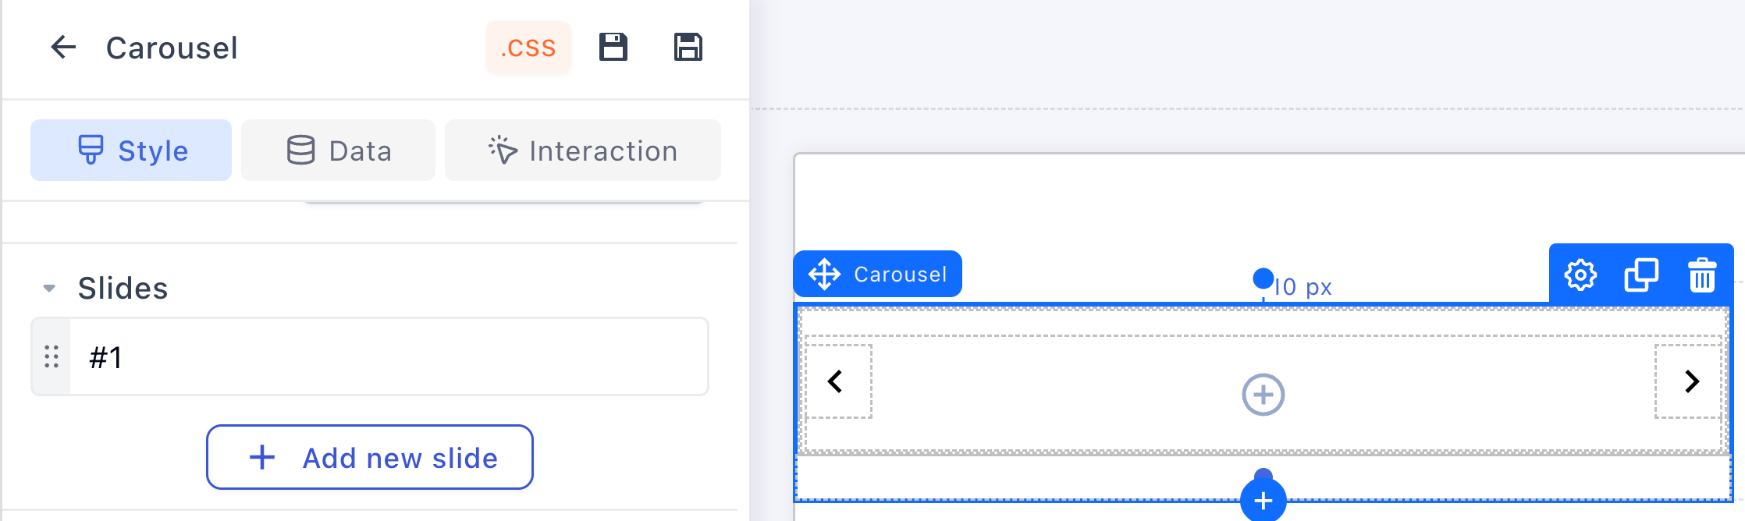
Task: Open carousel settings gear
Action: point(1580,275)
